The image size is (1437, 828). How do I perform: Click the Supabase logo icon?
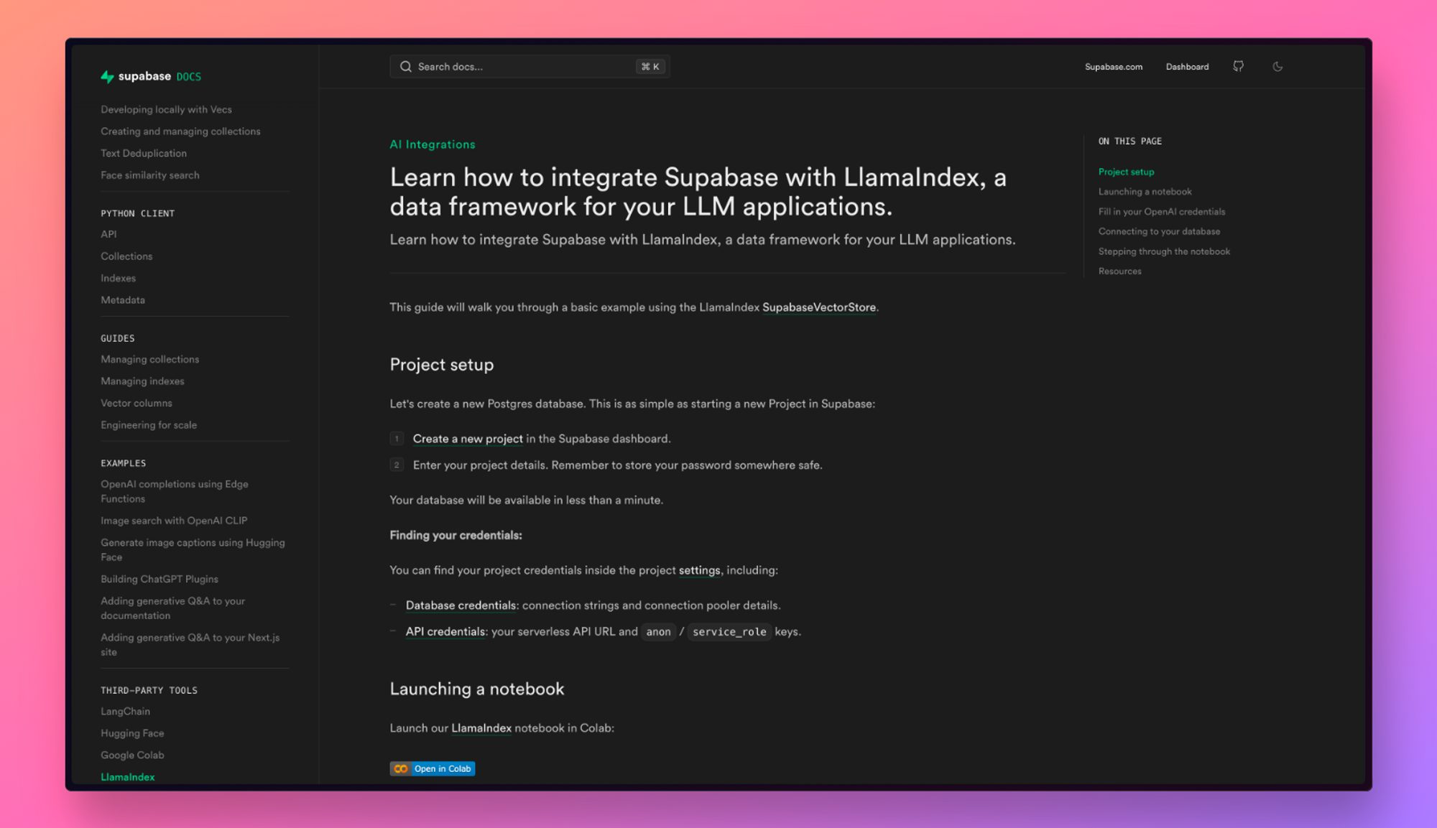(107, 77)
